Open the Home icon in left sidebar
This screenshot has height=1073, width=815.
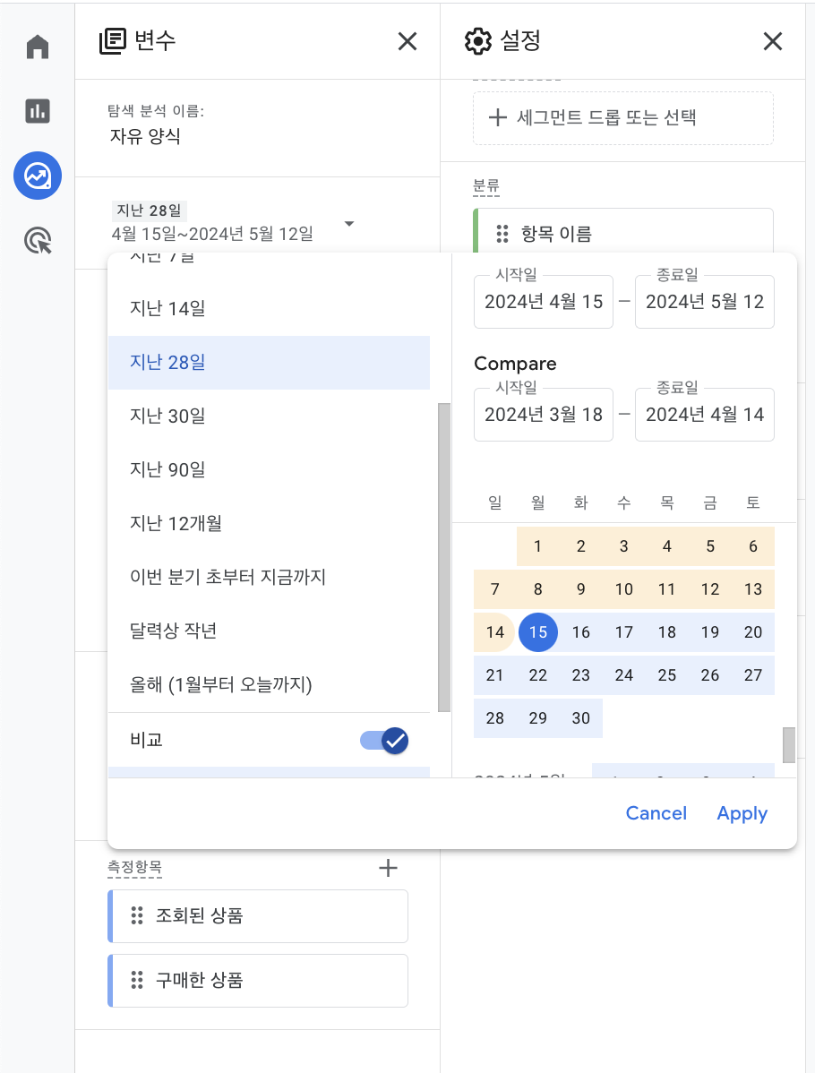click(38, 47)
